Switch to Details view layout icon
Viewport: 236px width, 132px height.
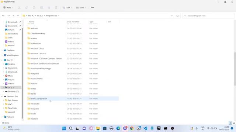click(x=230, y=123)
